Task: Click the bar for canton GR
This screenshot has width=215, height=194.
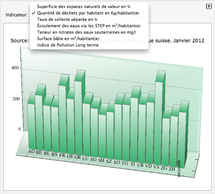Action: tap(78, 119)
